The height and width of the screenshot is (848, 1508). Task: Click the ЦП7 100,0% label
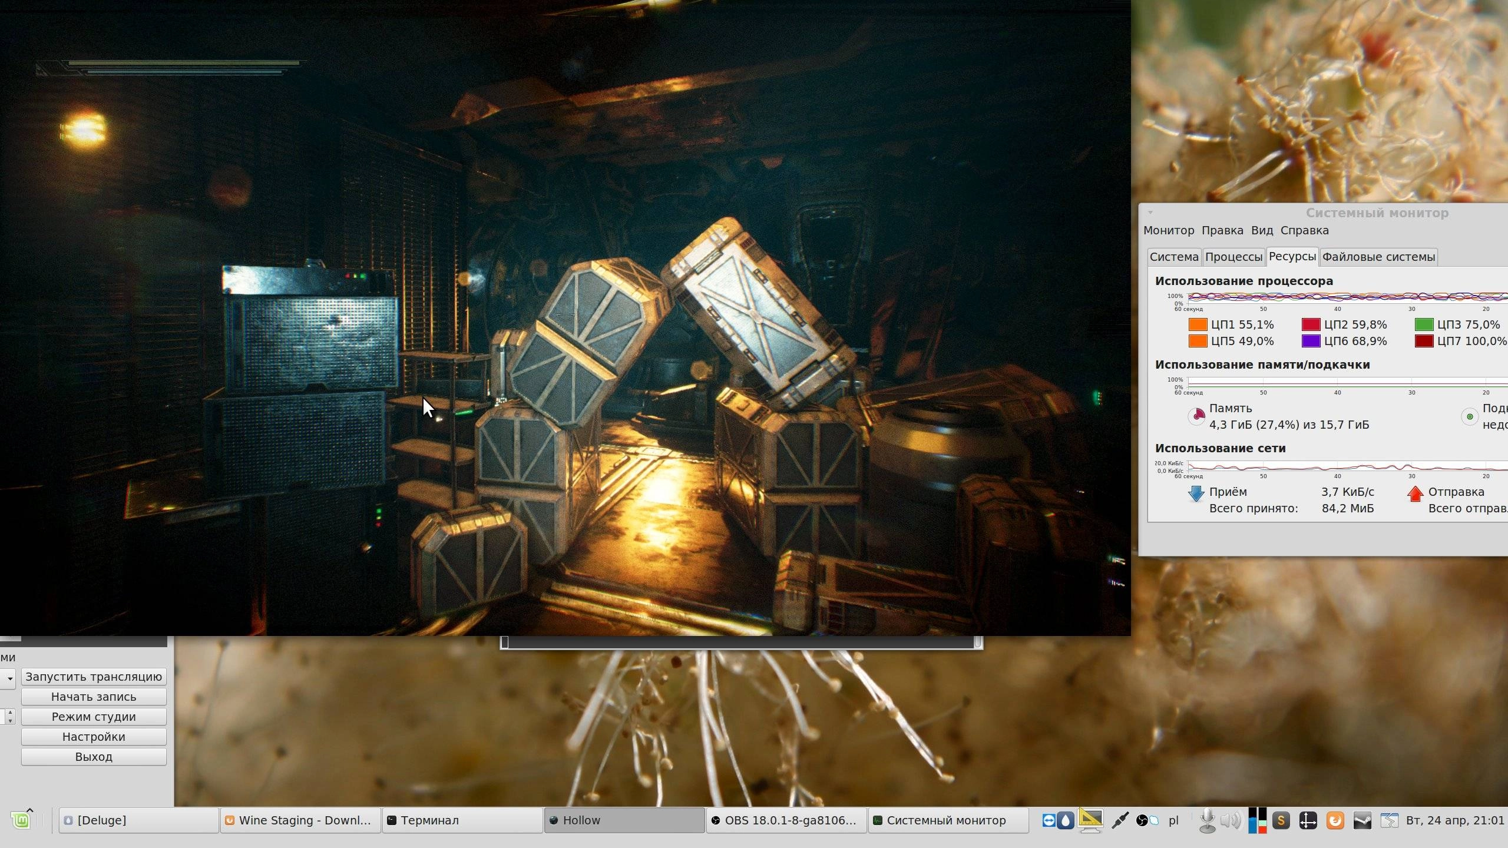click(x=1471, y=341)
